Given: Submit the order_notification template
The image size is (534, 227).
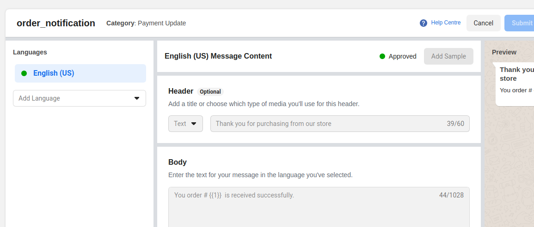Looking at the screenshot, I should pyautogui.click(x=519, y=23).
